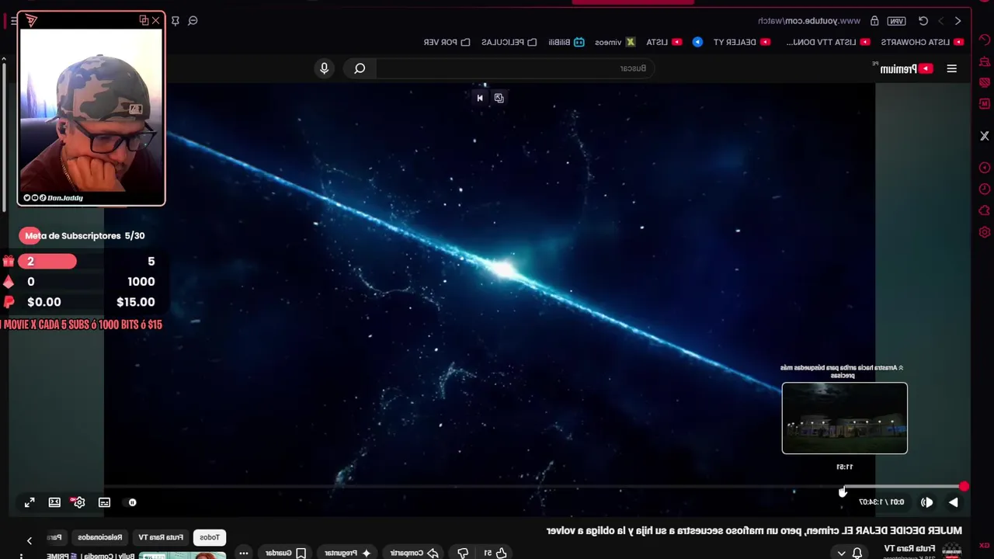Open the Fruta Rara TV channel name
994x559 pixels.
pyautogui.click(x=909, y=548)
